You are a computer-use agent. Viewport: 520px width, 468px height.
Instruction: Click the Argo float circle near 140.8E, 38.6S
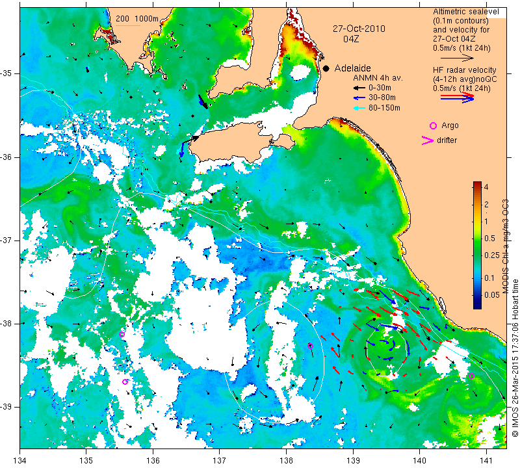[x=472, y=376]
